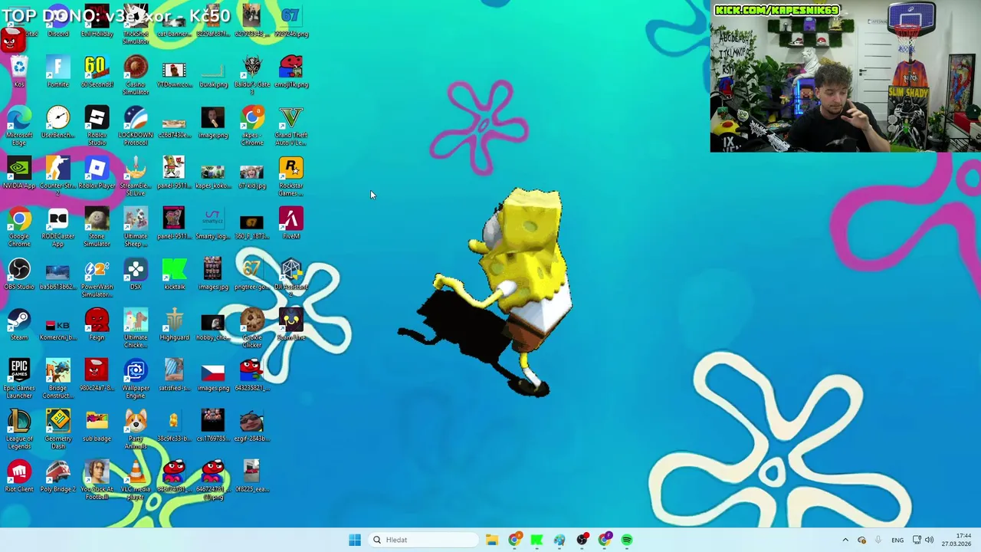Launch PowerWash Simulator from the desktop
981x552 pixels.
pos(97,278)
